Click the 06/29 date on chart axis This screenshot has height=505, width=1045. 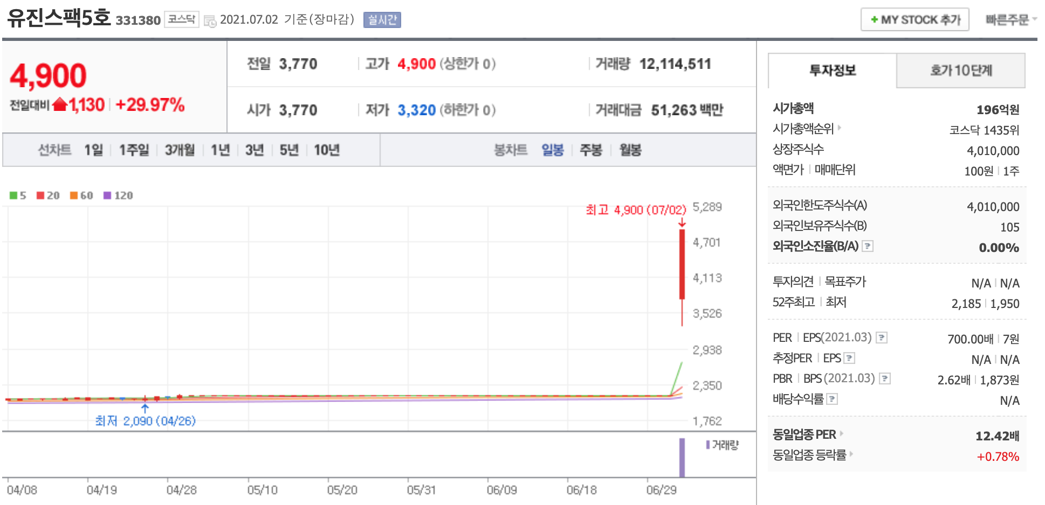point(661,490)
